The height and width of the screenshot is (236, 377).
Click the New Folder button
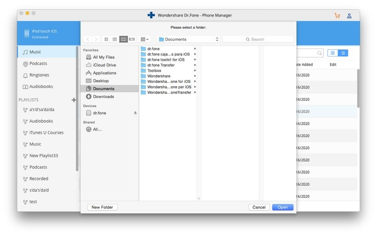(102, 207)
